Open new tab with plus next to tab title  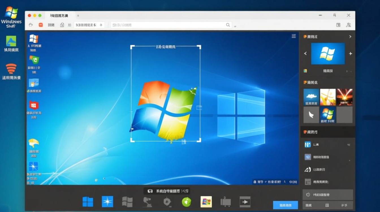[x=101, y=25]
